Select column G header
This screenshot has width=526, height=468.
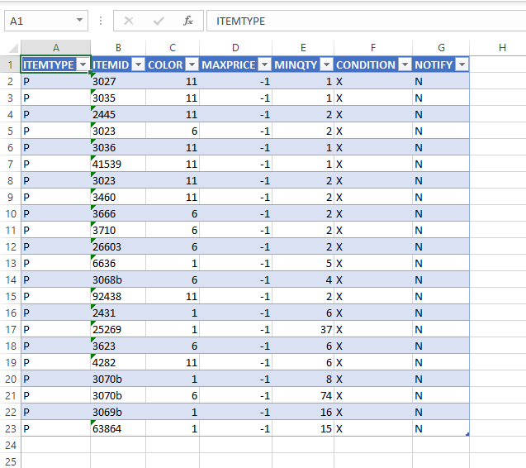pos(441,48)
